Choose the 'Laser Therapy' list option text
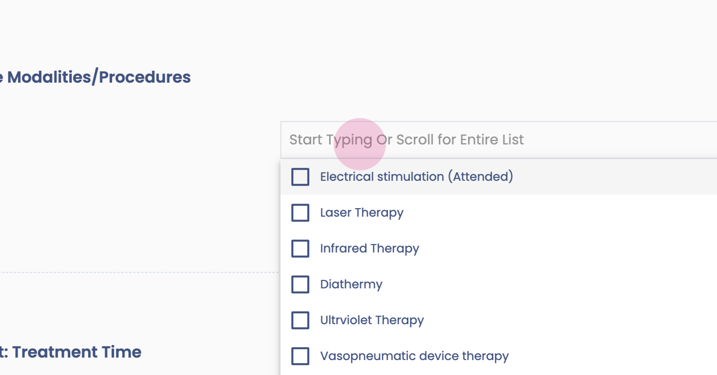This screenshot has width=717, height=375. pos(361,213)
